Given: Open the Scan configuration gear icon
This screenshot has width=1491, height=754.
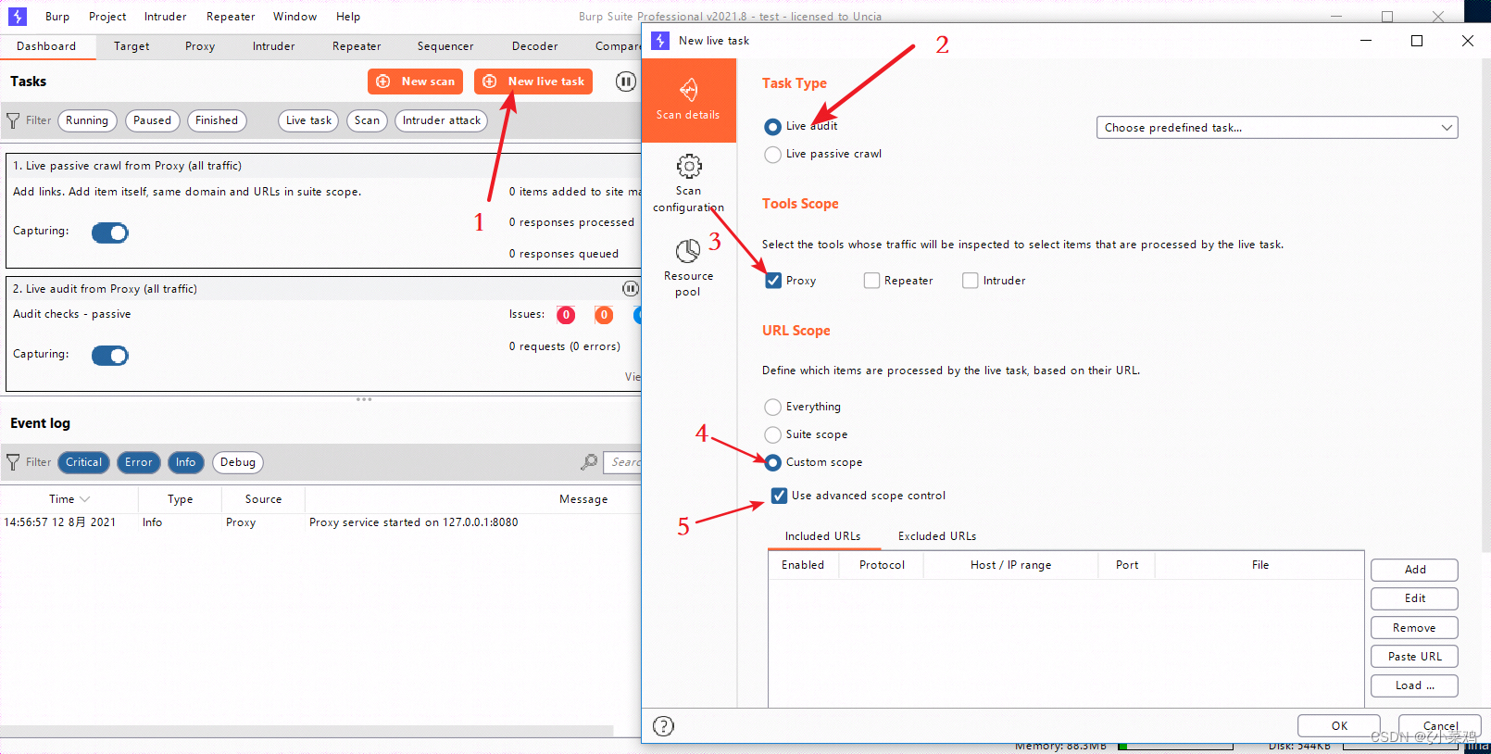Looking at the screenshot, I should [x=688, y=167].
